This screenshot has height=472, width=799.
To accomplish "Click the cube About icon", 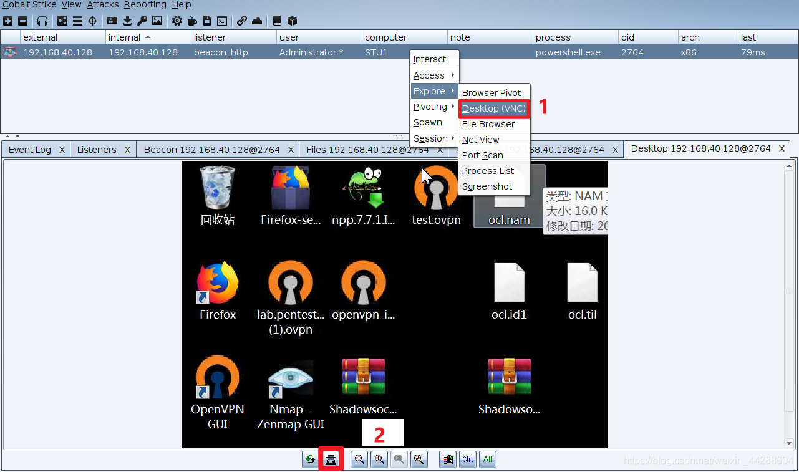I will pyautogui.click(x=292, y=21).
